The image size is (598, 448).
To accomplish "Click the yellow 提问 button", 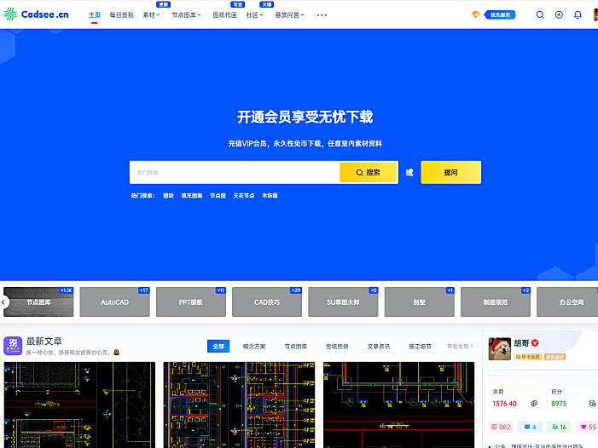I will click(450, 172).
